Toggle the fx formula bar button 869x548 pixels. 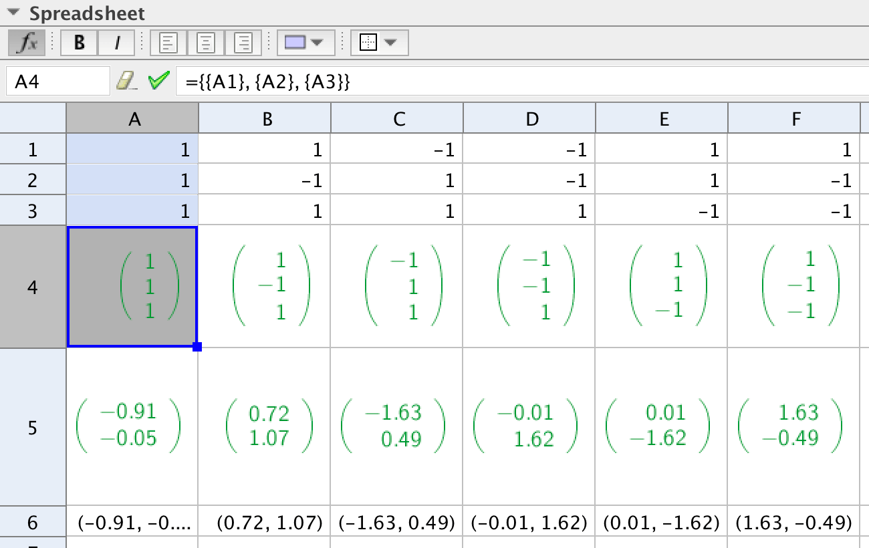pyautogui.click(x=27, y=43)
